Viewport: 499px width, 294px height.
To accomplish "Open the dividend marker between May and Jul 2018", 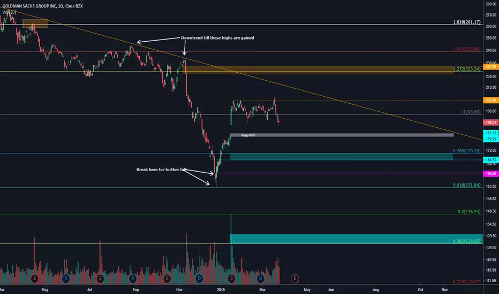I will coord(65,278).
